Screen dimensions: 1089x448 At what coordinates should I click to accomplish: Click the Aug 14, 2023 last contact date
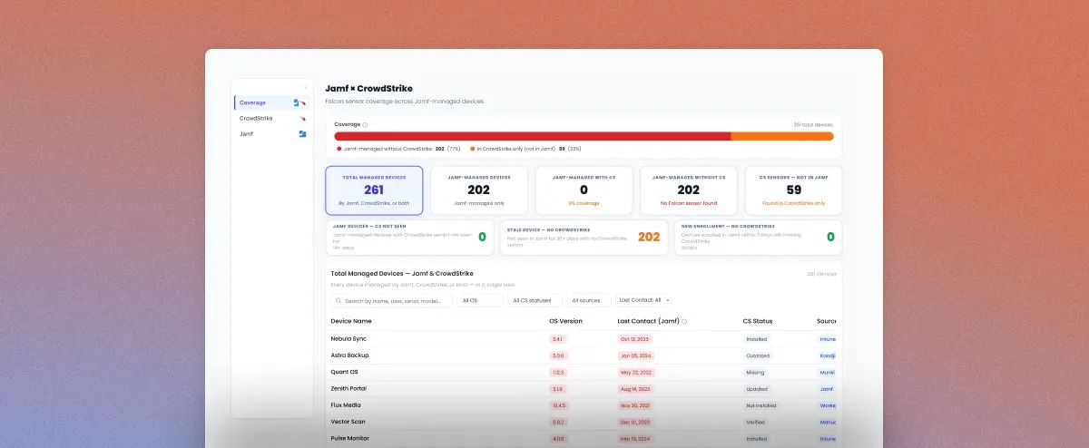pos(635,388)
